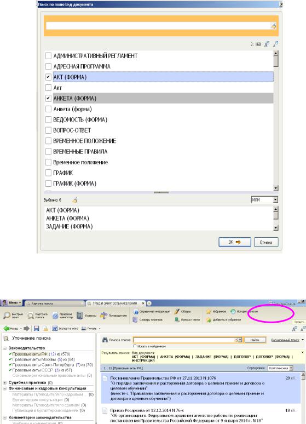Go back with the green Назад arrow
Image resolution: width=306 pixels, height=424 pixels.
click(x=11, y=329)
